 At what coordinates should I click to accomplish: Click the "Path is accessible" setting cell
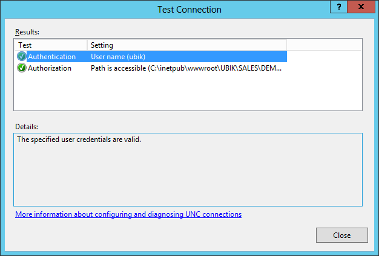(x=186, y=68)
